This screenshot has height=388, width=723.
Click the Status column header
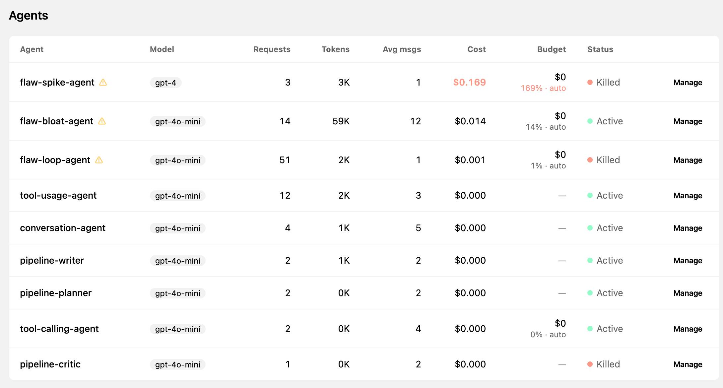pyautogui.click(x=600, y=49)
